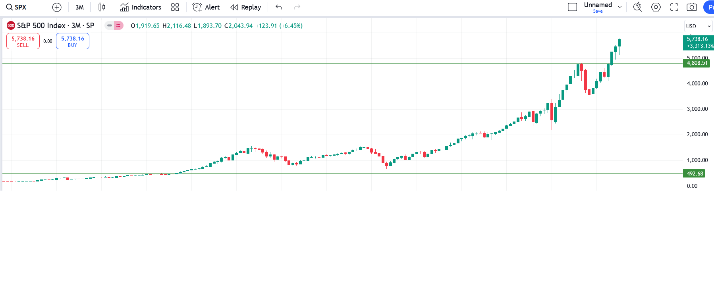Open quick search icon
Viewport: 714px width, 299px height.
click(637, 7)
